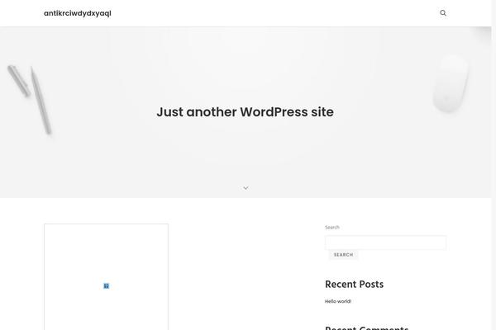The image size is (496, 330).
Task: Click the SEARCH button
Action: pyautogui.click(x=343, y=255)
